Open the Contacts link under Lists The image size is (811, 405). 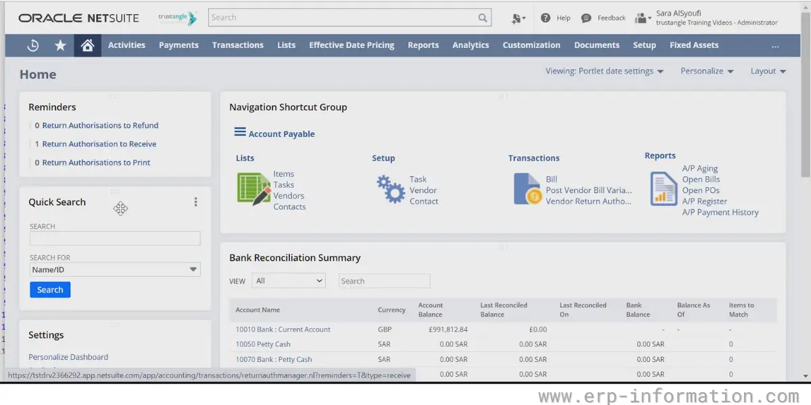point(289,207)
